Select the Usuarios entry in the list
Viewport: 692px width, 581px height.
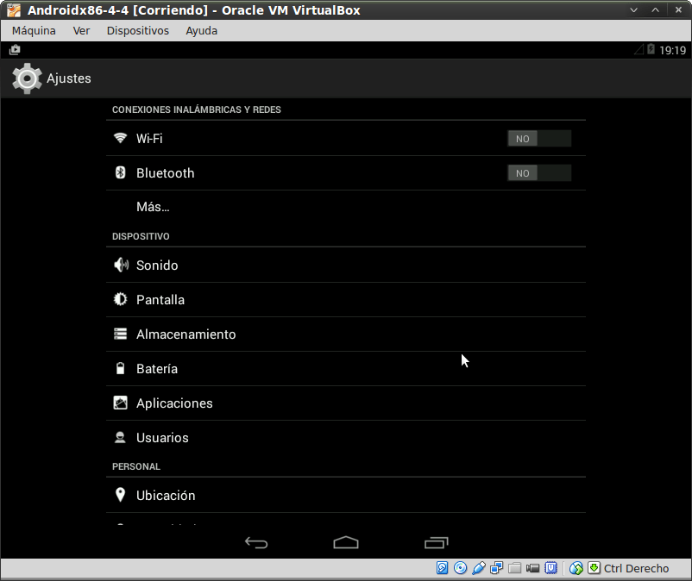coord(160,437)
